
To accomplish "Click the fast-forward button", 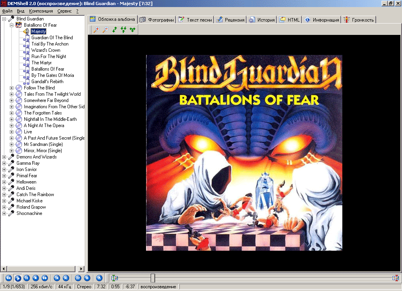I will click(x=45, y=278).
